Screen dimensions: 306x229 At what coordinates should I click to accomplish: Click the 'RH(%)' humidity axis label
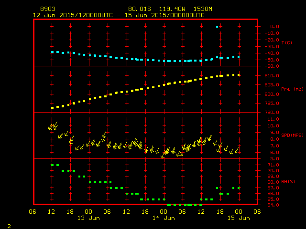288,182
